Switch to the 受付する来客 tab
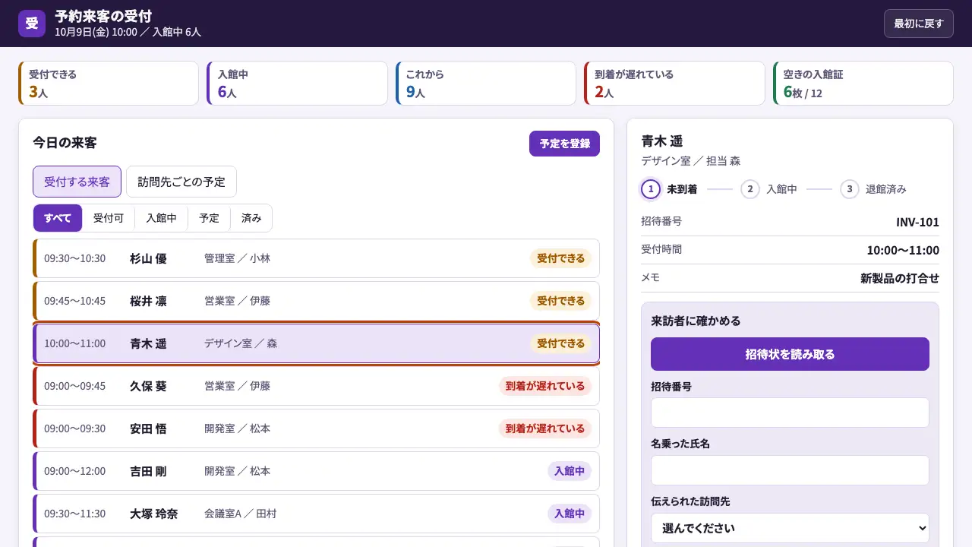972x547 pixels. coord(77,182)
